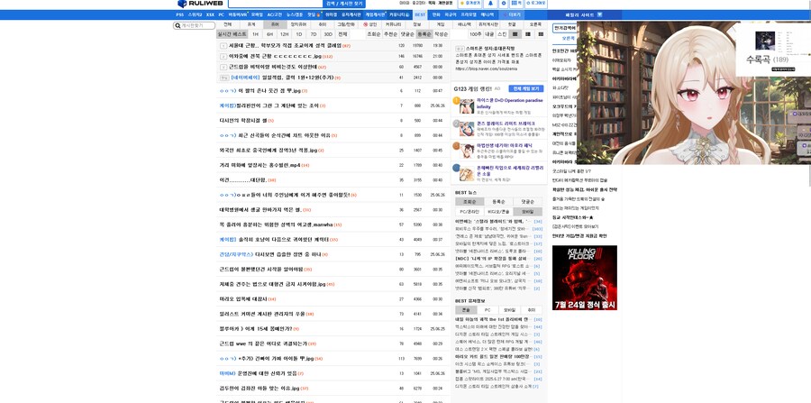This screenshot has height=403, width=811.
Task: Click the 스킨 button
Action: click(x=502, y=34)
